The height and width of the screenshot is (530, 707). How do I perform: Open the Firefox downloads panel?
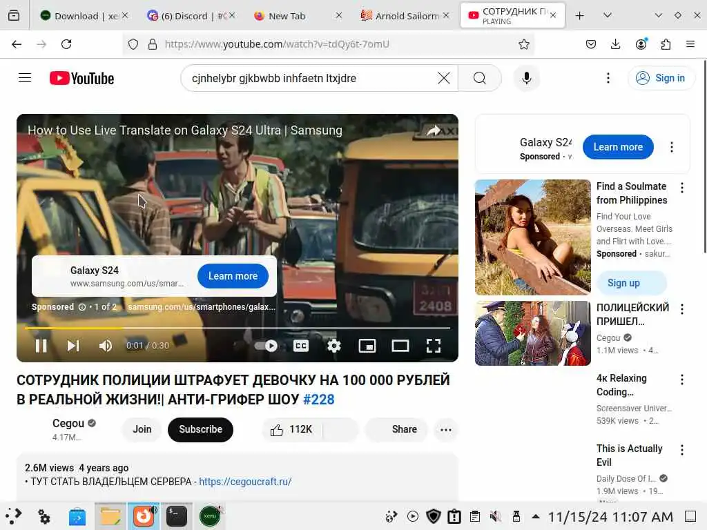(615, 44)
